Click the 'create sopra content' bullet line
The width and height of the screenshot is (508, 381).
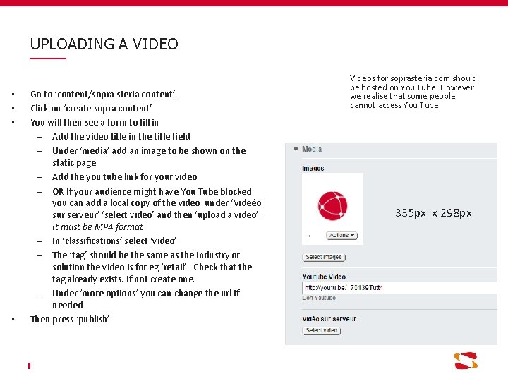[x=91, y=108]
